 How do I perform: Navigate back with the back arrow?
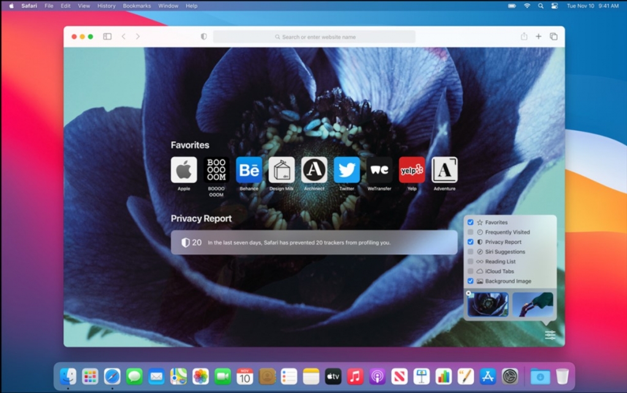124,36
